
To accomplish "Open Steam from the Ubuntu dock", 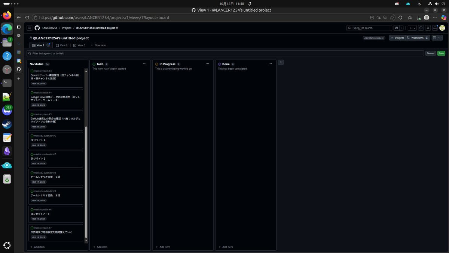I will click(7, 124).
